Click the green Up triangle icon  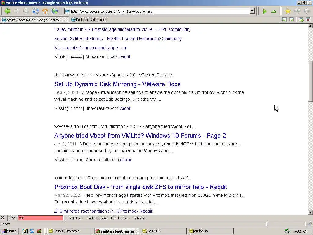[x=274, y=11]
